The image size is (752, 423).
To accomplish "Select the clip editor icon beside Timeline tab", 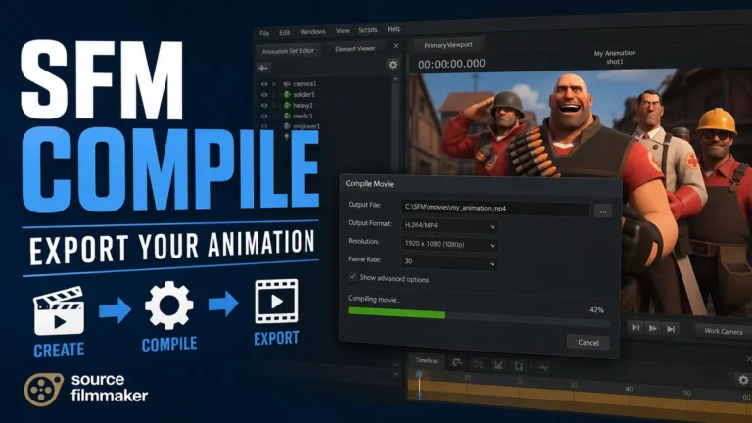I will 457,363.
